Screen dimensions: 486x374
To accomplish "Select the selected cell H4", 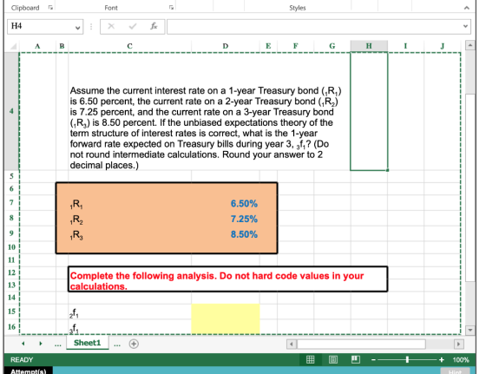I will [369, 111].
